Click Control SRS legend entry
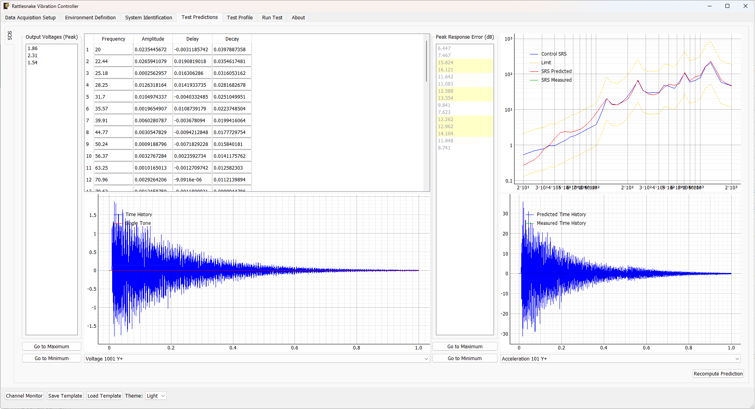This screenshot has height=409, width=755. (548, 54)
